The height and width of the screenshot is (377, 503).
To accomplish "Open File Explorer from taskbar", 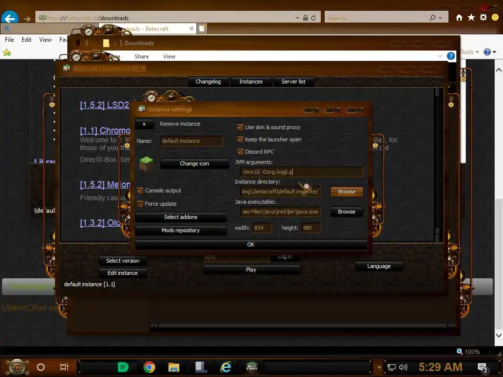I will [x=174, y=367].
